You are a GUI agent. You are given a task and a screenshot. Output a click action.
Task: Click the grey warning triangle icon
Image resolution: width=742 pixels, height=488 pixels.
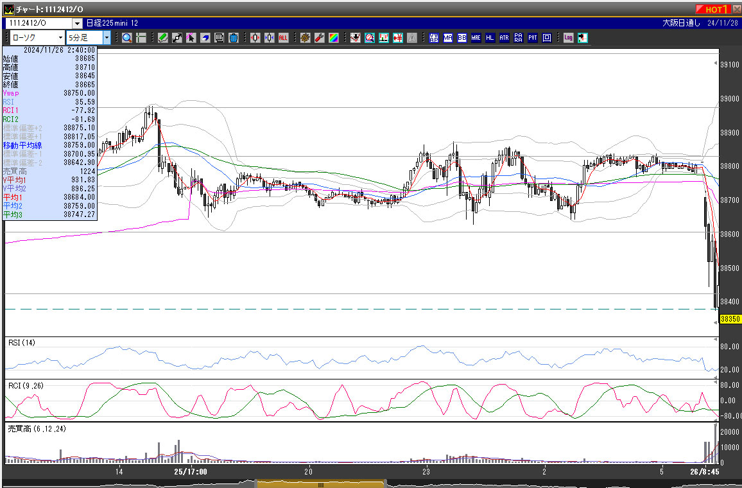click(x=412, y=38)
